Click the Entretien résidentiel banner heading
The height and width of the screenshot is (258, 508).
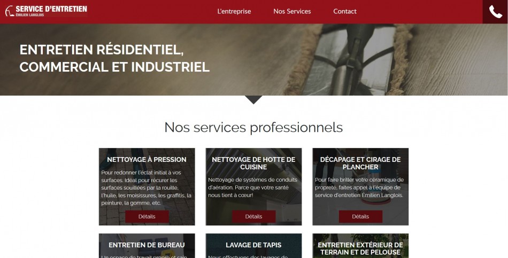[114, 58]
